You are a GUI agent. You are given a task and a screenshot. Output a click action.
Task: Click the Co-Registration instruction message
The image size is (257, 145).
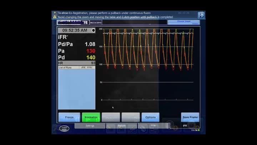click(104, 13)
